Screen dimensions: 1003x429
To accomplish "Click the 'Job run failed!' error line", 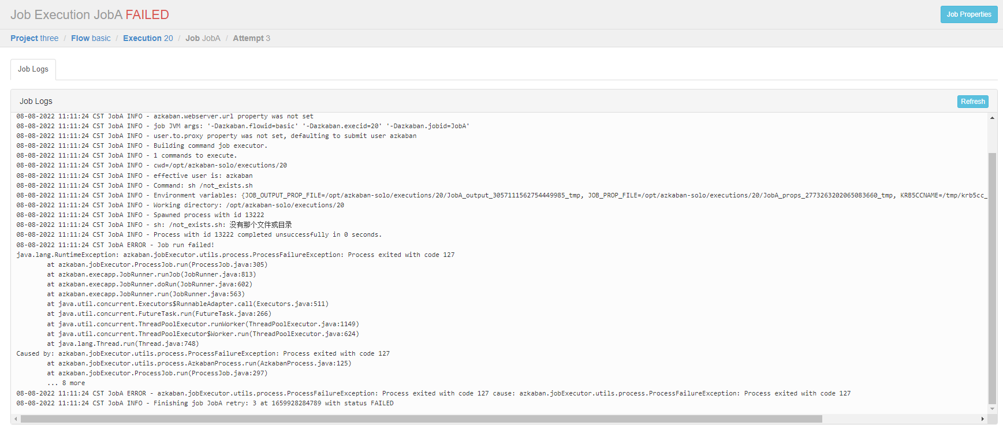I will [115, 245].
